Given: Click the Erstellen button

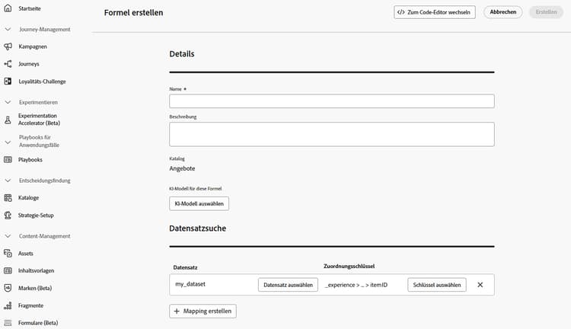Looking at the screenshot, I should coord(546,12).
